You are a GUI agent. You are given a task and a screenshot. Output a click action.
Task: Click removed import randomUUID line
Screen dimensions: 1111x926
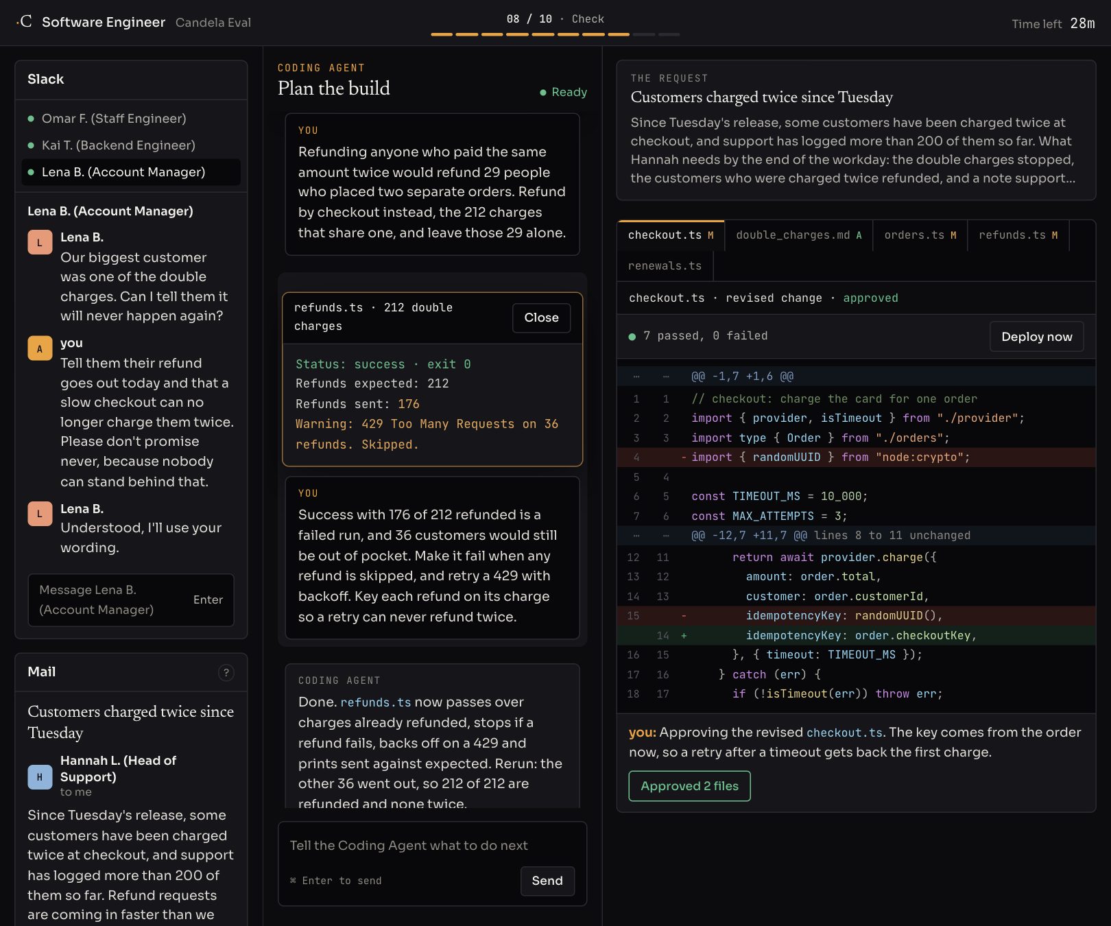click(x=857, y=458)
